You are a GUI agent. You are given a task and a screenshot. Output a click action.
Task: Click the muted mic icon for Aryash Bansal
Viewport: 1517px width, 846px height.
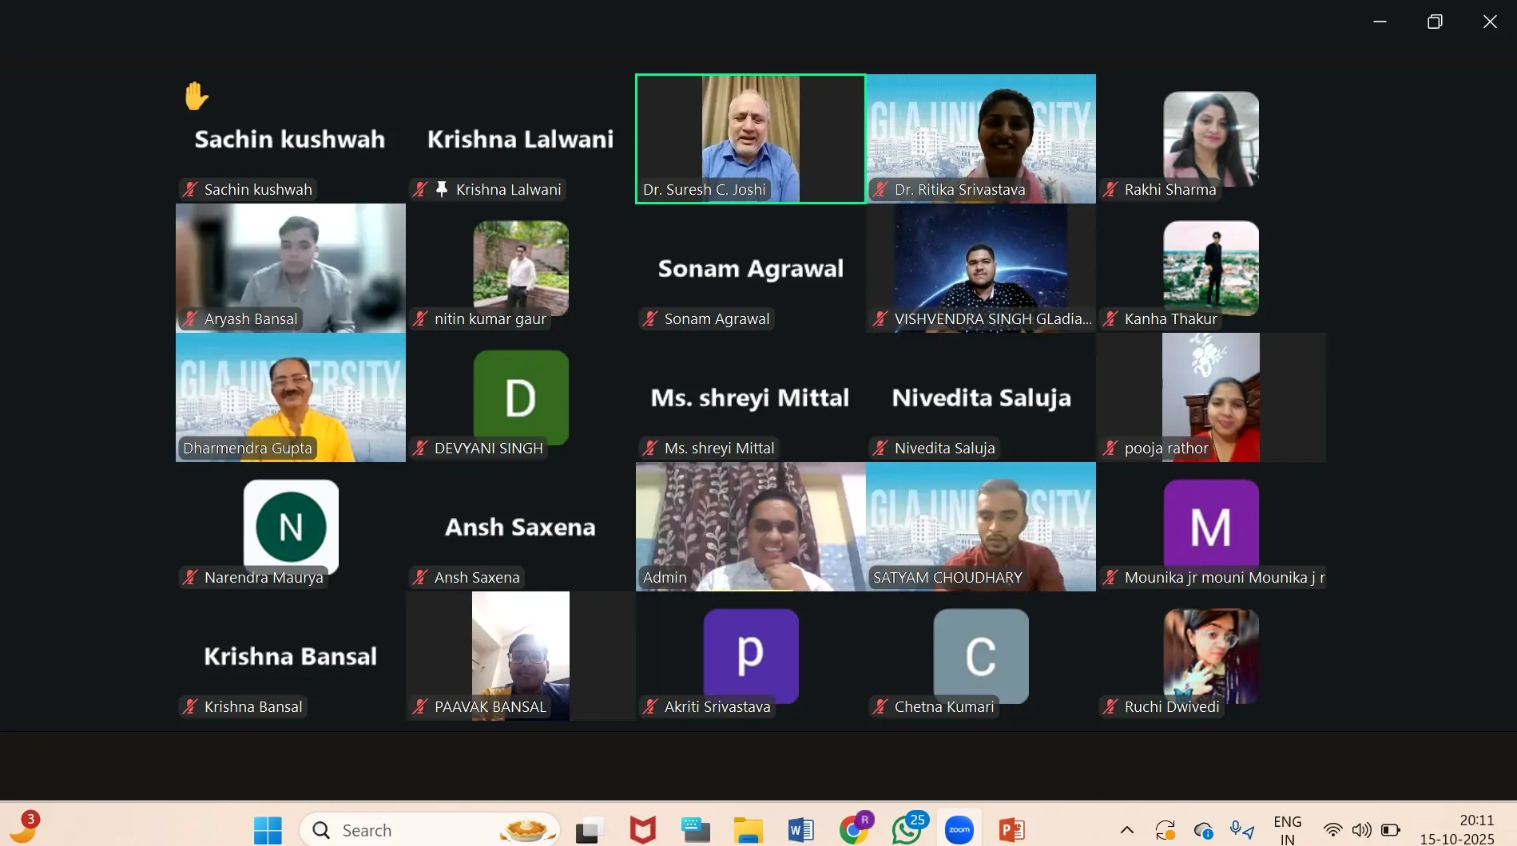click(x=190, y=318)
